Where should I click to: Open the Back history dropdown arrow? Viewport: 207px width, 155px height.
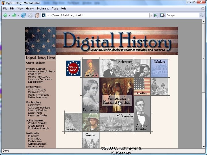point(9,15)
